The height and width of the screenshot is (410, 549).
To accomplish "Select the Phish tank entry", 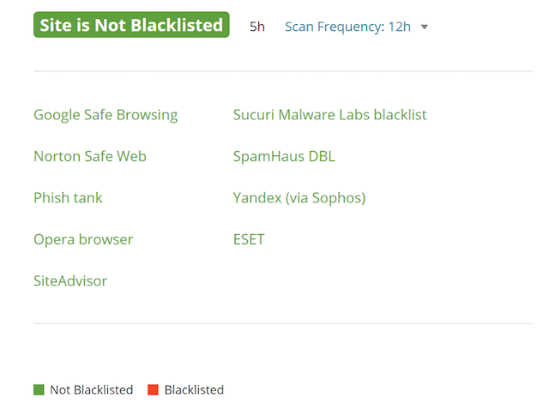I will (68, 197).
